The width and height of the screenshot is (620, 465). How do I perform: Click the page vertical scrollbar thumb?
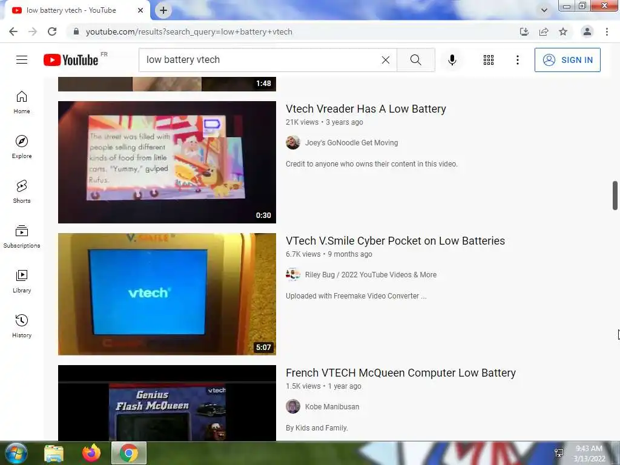pos(615,196)
